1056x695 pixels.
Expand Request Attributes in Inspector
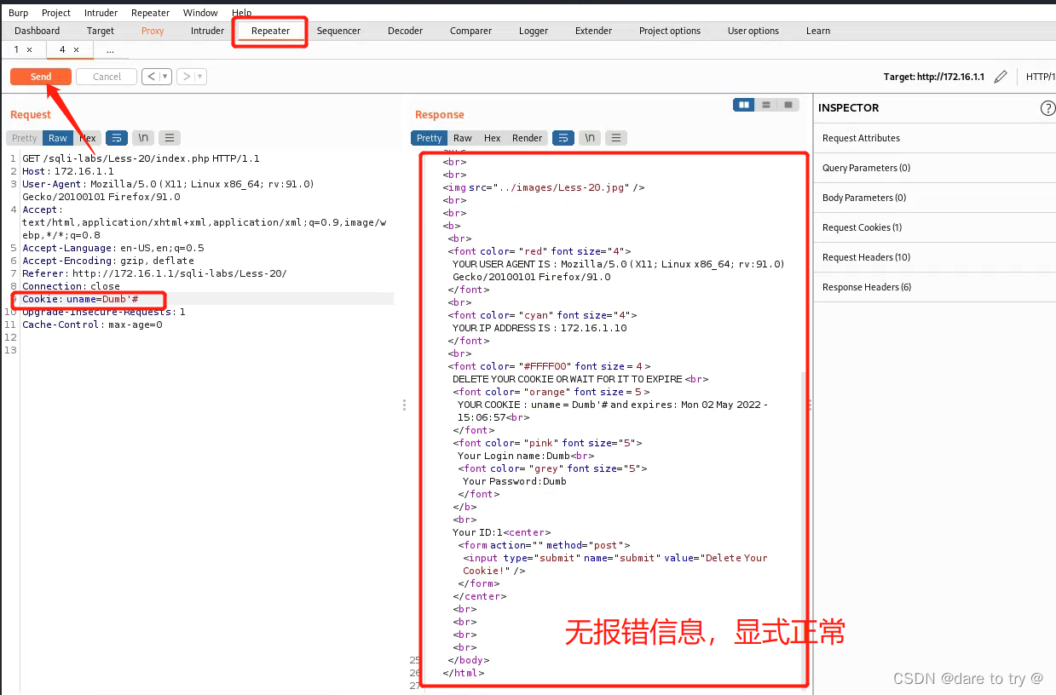935,138
